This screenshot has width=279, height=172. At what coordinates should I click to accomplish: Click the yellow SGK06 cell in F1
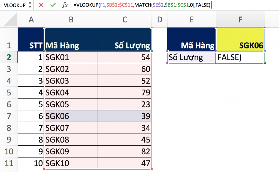tap(240, 39)
